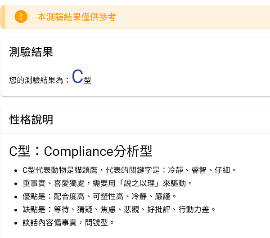Click the 優點是 strengths bullet line

click(x=99, y=196)
